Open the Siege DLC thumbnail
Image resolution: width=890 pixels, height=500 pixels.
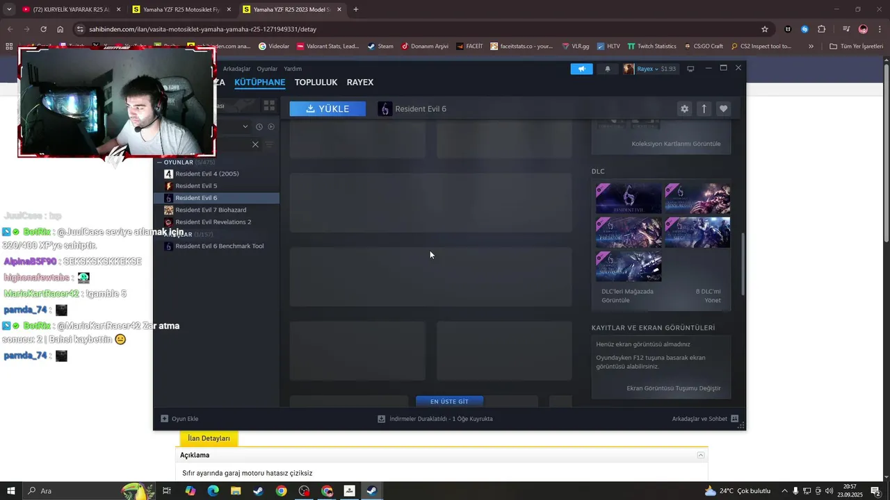697,233
